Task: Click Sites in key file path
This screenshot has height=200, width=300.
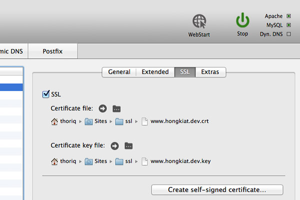Action: click(100, 161)
